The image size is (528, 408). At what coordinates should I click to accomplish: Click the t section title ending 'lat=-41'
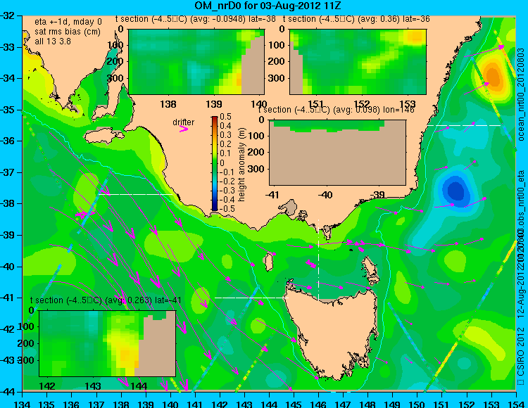[106, 300]
